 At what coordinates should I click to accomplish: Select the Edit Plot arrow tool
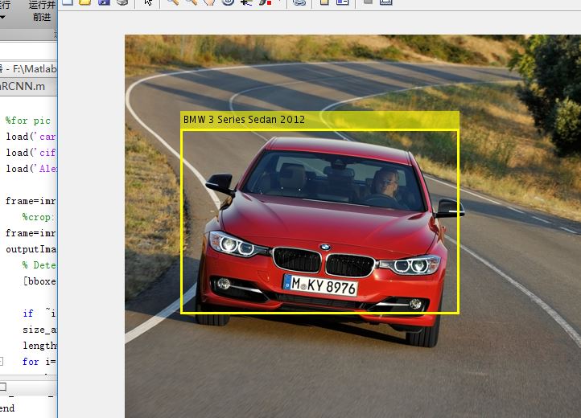(148, 2)
